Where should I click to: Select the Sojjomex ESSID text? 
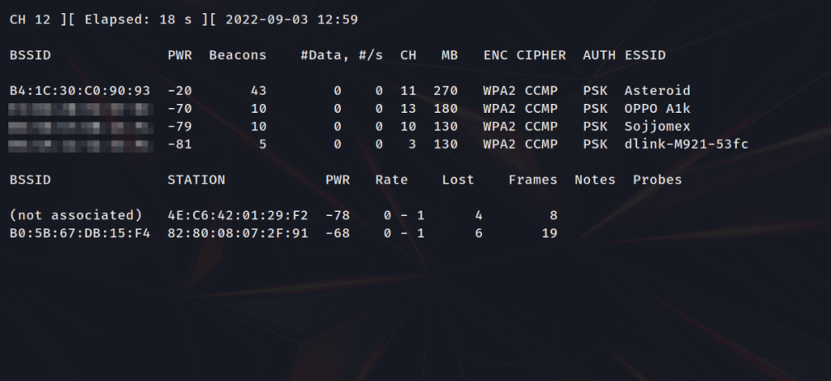[657, 126]
